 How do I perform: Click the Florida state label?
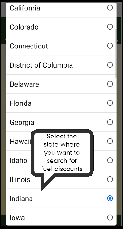[20, 103]
